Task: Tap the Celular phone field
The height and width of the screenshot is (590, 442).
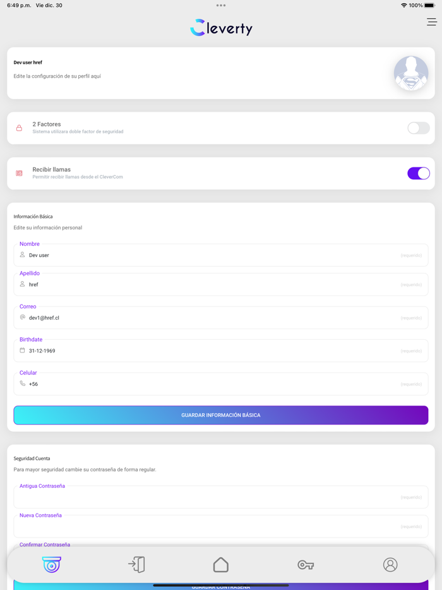Action: 215,384
